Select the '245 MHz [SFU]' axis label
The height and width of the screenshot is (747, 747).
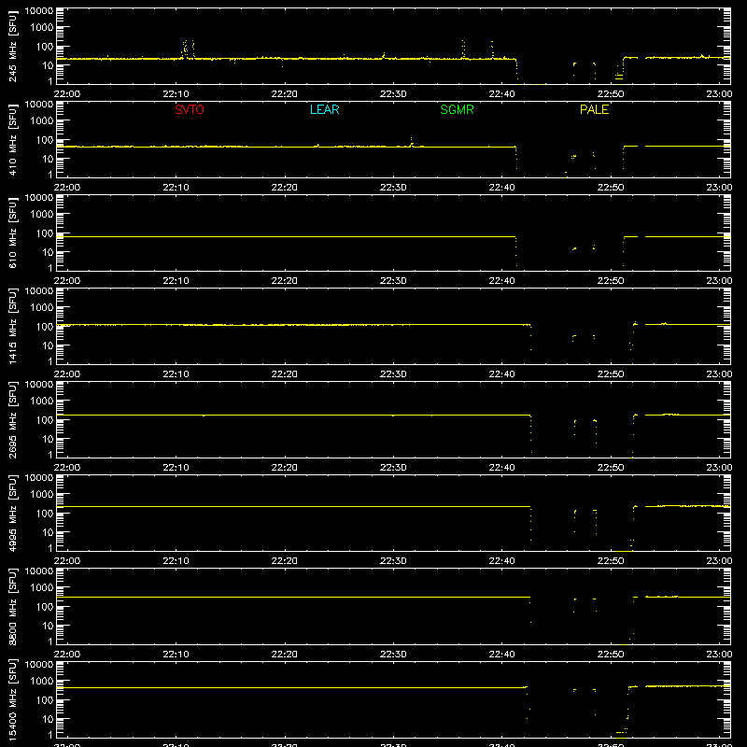(x=12, y=46)
